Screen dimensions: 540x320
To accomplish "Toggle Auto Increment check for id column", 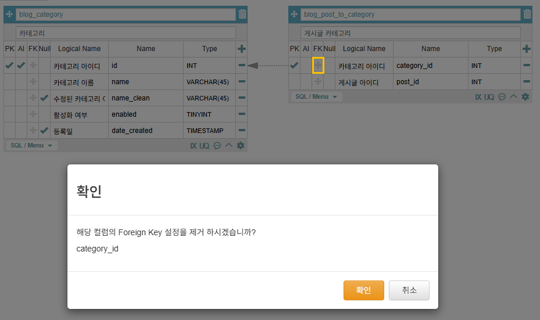I will (21, 66).
